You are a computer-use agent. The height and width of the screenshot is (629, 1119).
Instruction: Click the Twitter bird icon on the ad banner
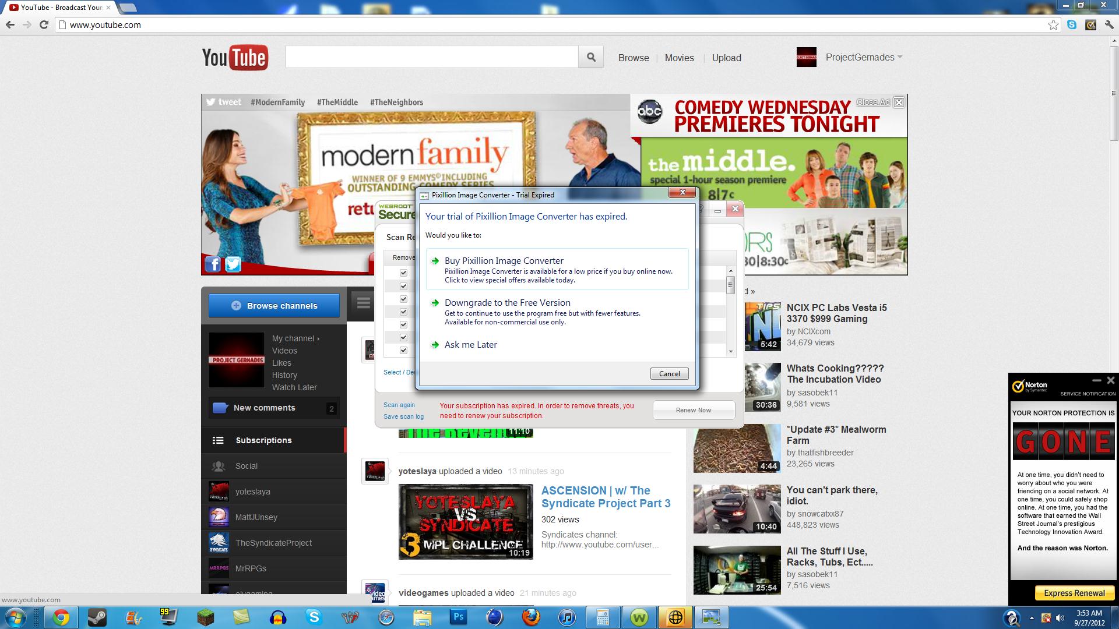[233, 264]
